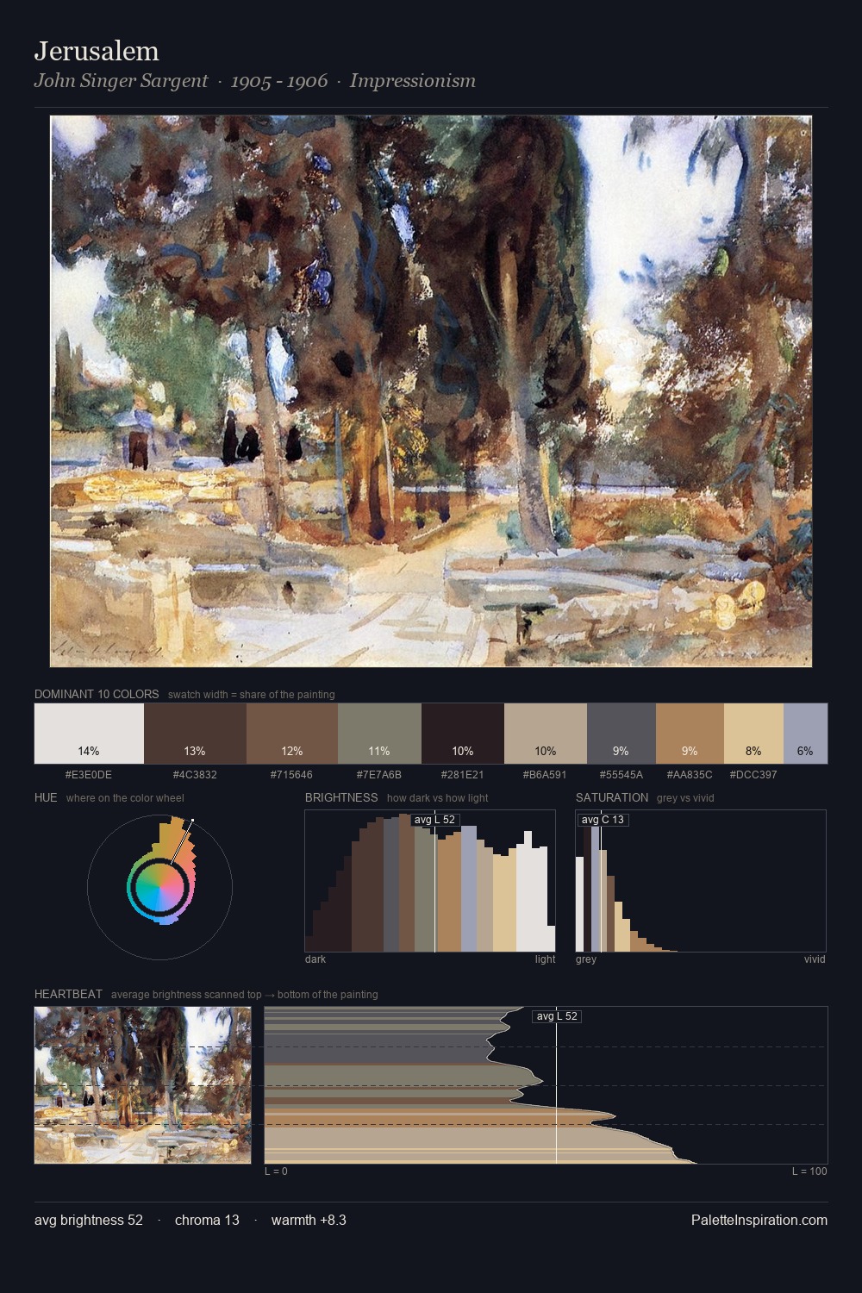
Task: Click the avg L 52 label in Brightness chart
Action: click(434, 820)
